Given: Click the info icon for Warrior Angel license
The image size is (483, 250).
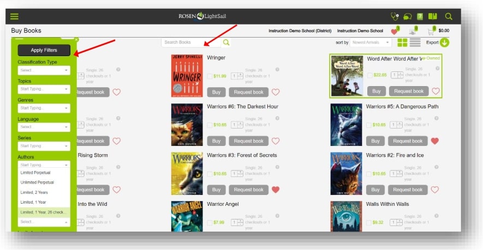Looking at the screenshot, I should pos(277,216).
